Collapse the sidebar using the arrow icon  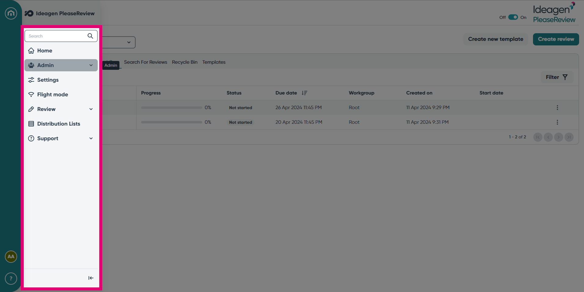click(91, 278)
